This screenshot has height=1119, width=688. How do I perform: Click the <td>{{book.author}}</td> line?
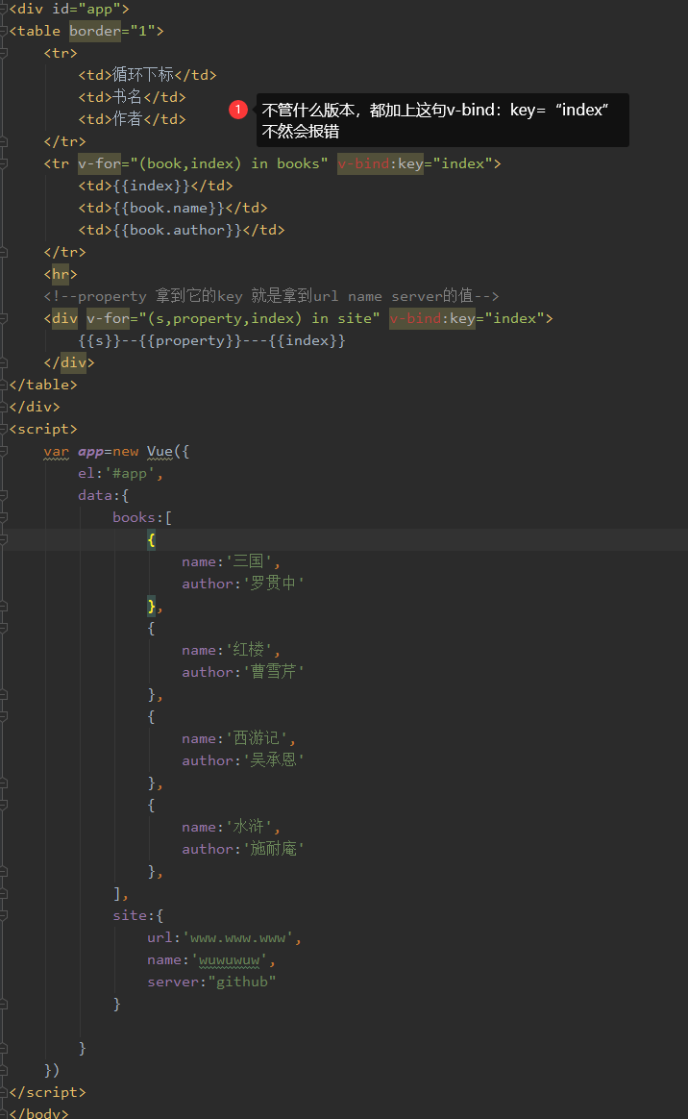[x=181, y=230]
